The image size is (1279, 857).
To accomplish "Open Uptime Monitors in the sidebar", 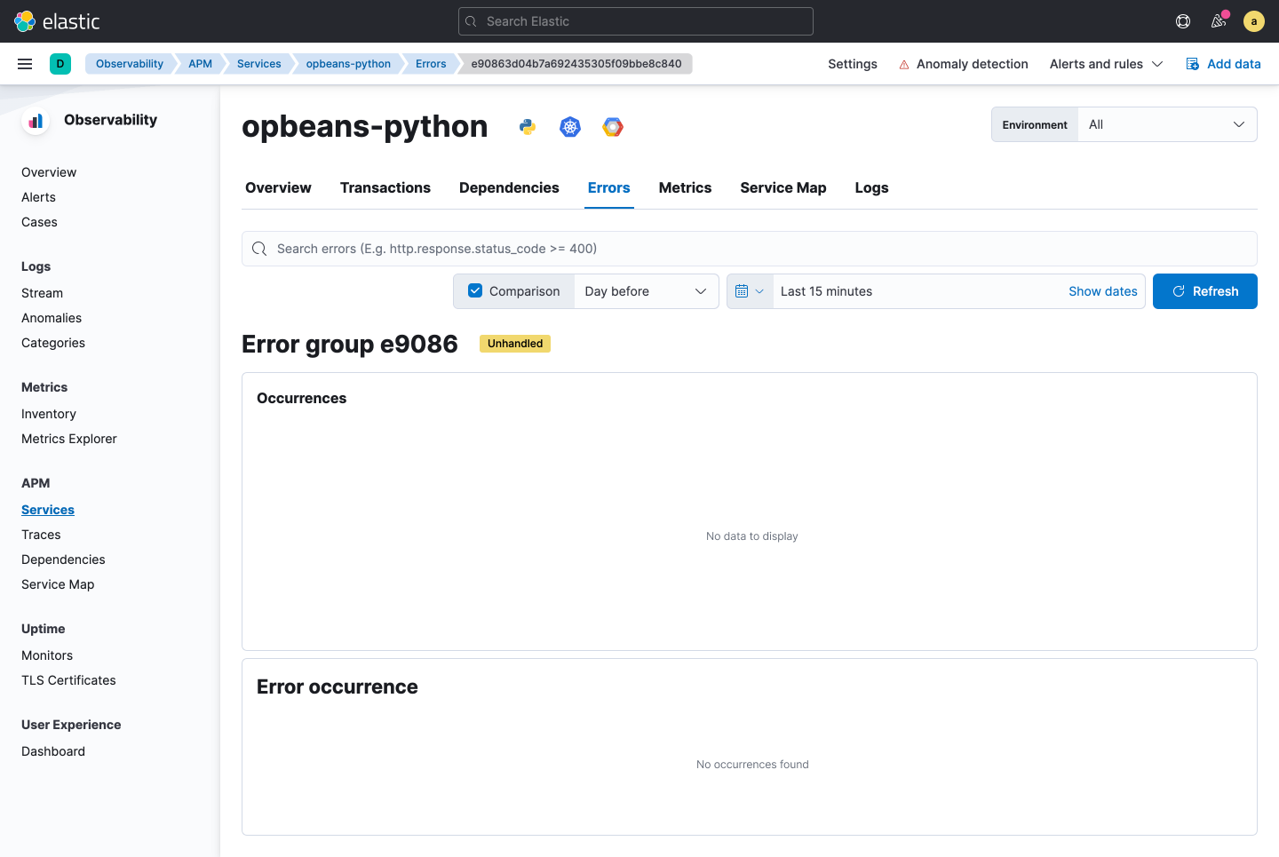I will tap(47, 655).
